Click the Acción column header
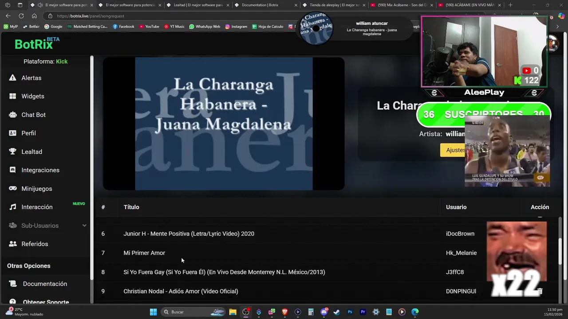568x319 pixels. click(540, 207)
